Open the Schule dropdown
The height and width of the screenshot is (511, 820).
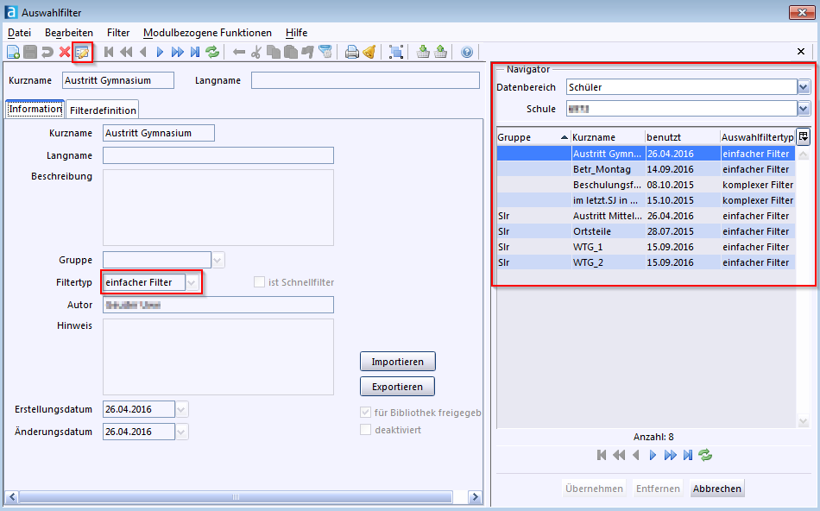click(804, 109)
